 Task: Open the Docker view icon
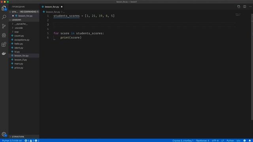tap(4, 53)
